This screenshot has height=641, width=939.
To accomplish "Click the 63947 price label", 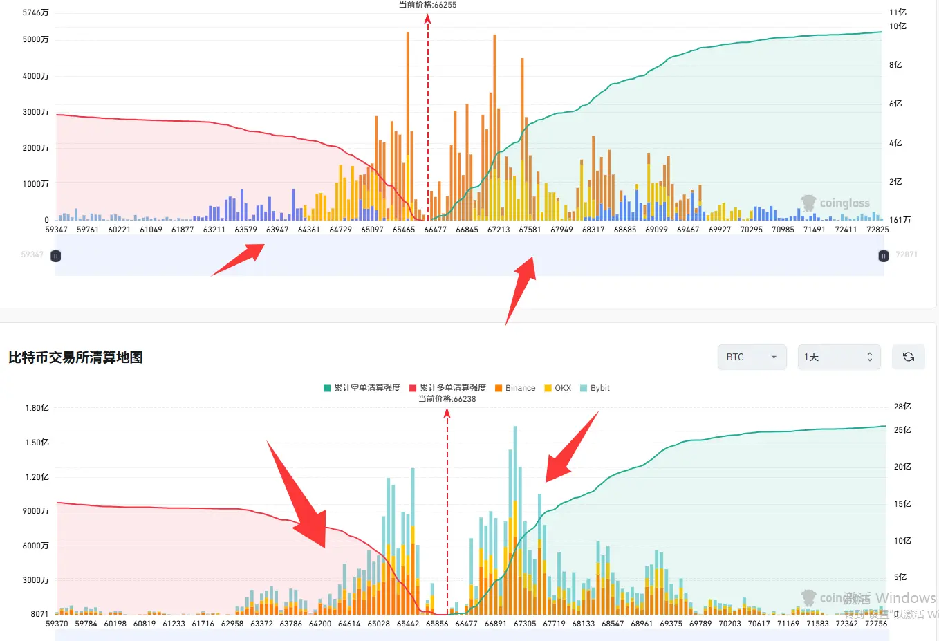I will [277, 230].
